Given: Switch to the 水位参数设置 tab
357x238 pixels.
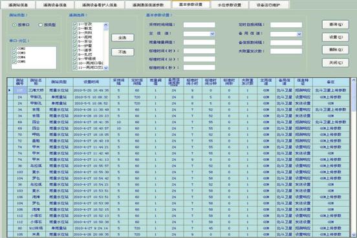Looking at the screenshot, I should 230,5.
